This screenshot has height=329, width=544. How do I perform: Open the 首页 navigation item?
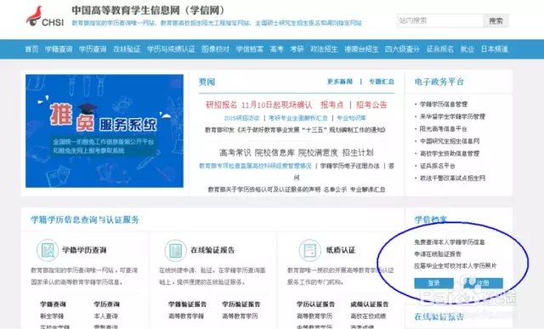pos(31,49)
